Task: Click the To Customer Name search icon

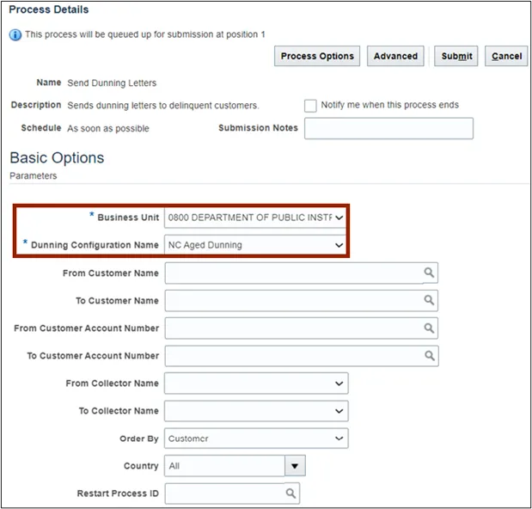Action: point(428,301)
